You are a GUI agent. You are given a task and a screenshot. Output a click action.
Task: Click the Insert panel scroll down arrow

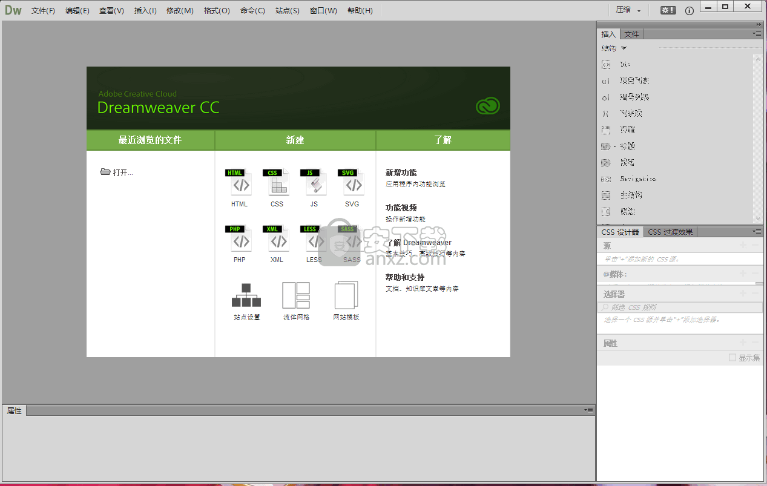click(758, 218)
